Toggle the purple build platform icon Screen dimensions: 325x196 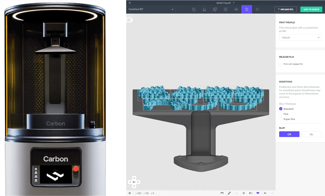pyautogui.click(x=258, y=193)
